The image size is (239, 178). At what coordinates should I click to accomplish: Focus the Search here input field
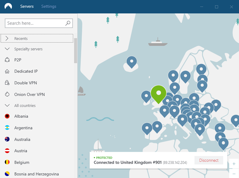click(39, 23)
